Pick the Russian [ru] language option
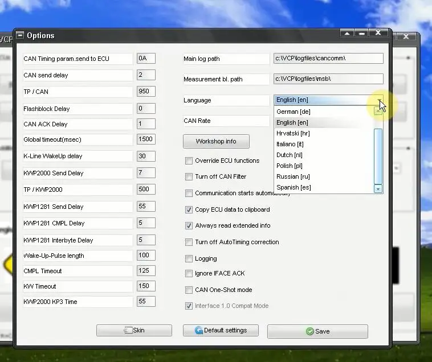The image size is (432, 362). coord(293,176)
